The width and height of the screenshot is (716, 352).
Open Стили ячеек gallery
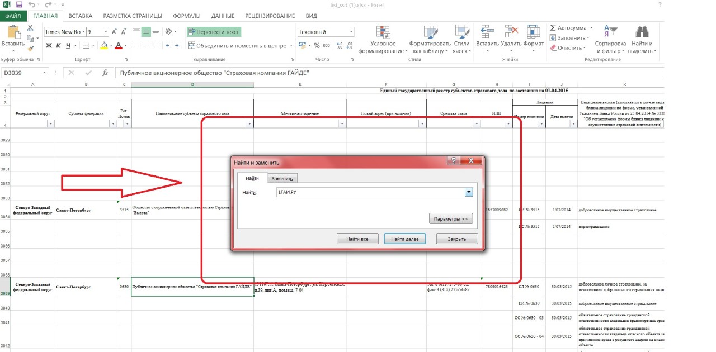click(x=461, y=39)
